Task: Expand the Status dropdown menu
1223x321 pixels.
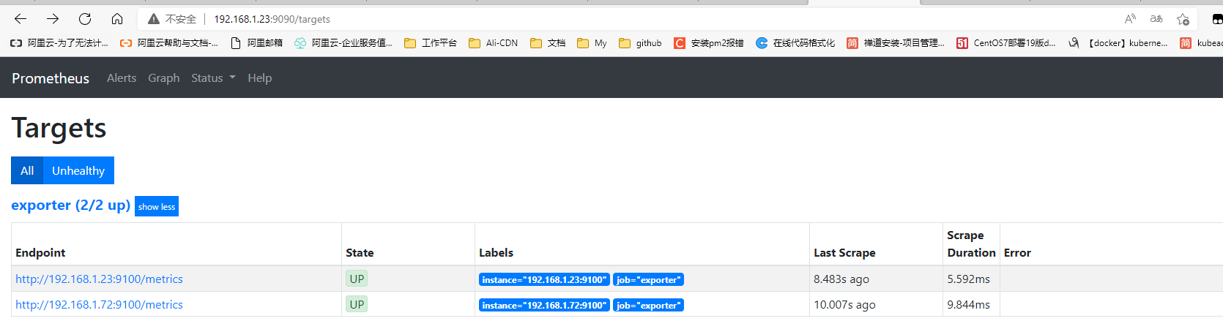Action: pyautogui.click(x=213, y=78)
